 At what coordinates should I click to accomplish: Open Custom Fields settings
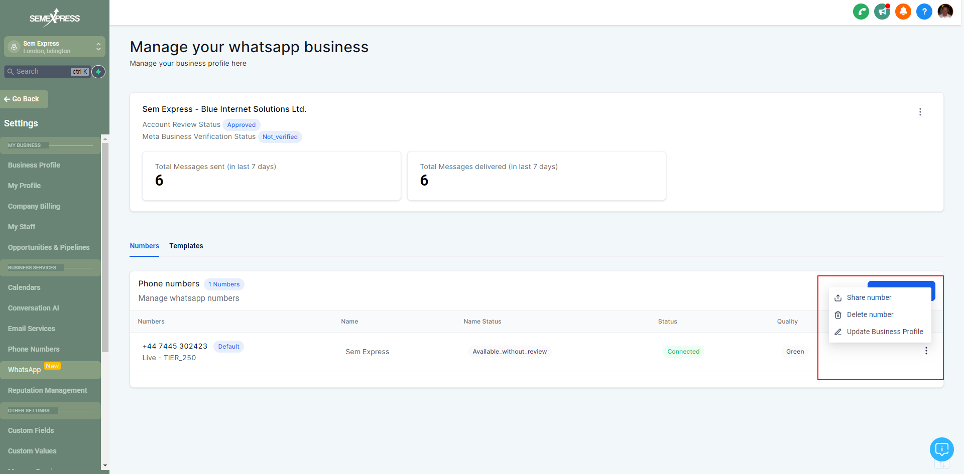[x=31, y=430]
